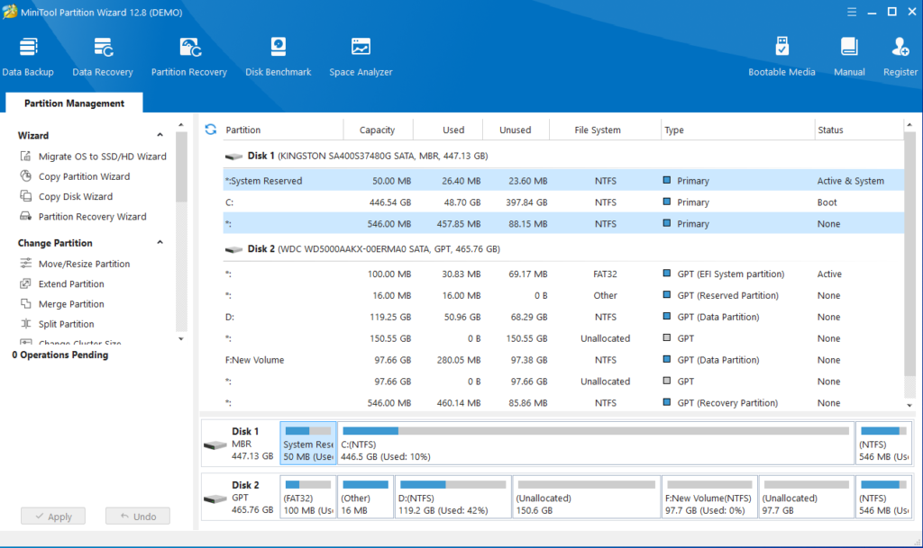Click the Disk 2 icon in disk map
The height and width of the screenshot is (548, 923).
tap(215, 499)
